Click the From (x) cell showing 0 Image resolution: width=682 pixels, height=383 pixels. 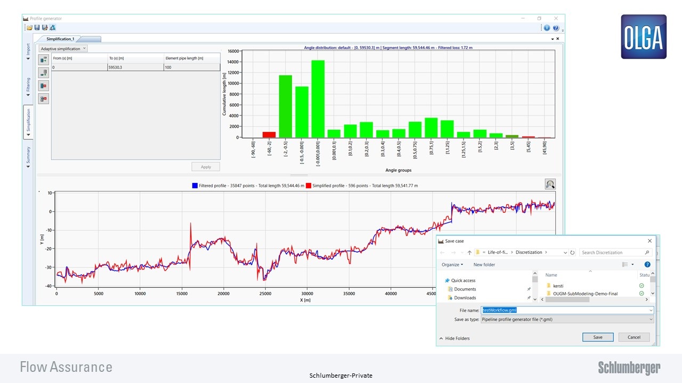click(x=79, y=68)
